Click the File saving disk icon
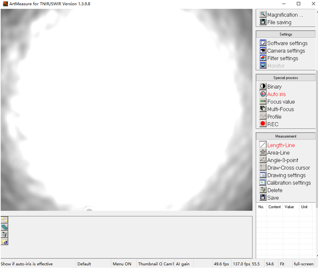 point(263,22)
